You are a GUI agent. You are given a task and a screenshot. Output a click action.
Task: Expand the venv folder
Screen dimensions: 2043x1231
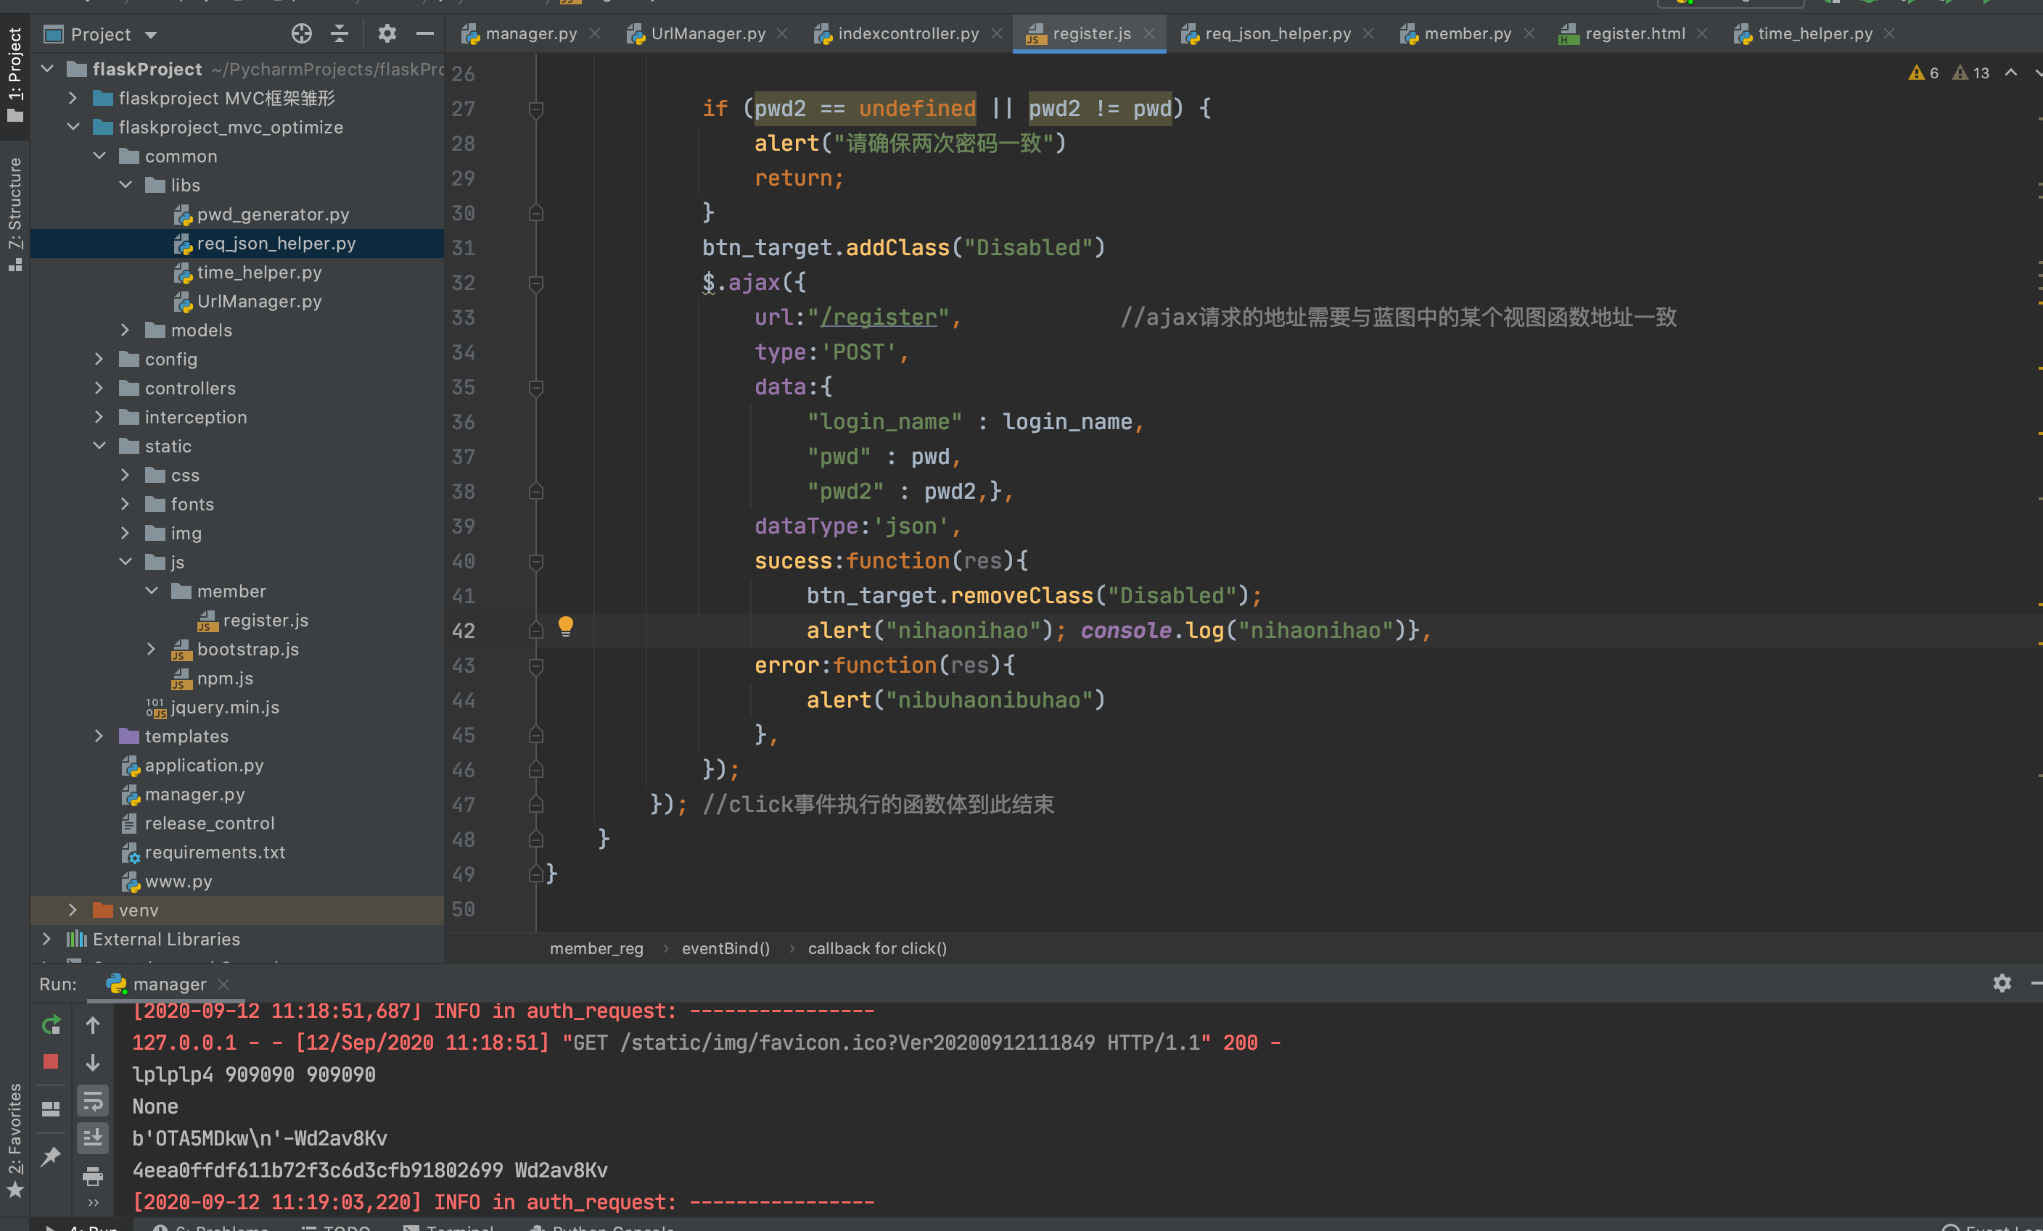73,910
